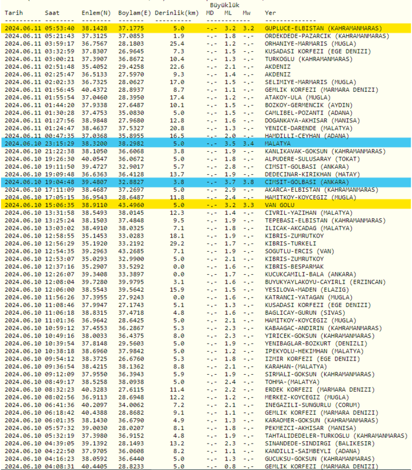Image resolution: width=412 pixels, height=470 pixels.
Task: Click the ORHANIYE-MARMARIS (MUGLA) entry
Action: (306, 43)
